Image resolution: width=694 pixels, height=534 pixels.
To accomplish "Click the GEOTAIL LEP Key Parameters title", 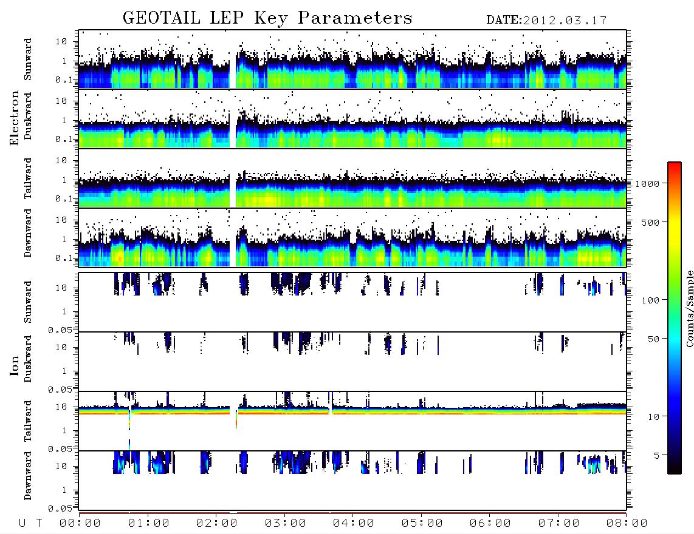I will click(267, 18).
